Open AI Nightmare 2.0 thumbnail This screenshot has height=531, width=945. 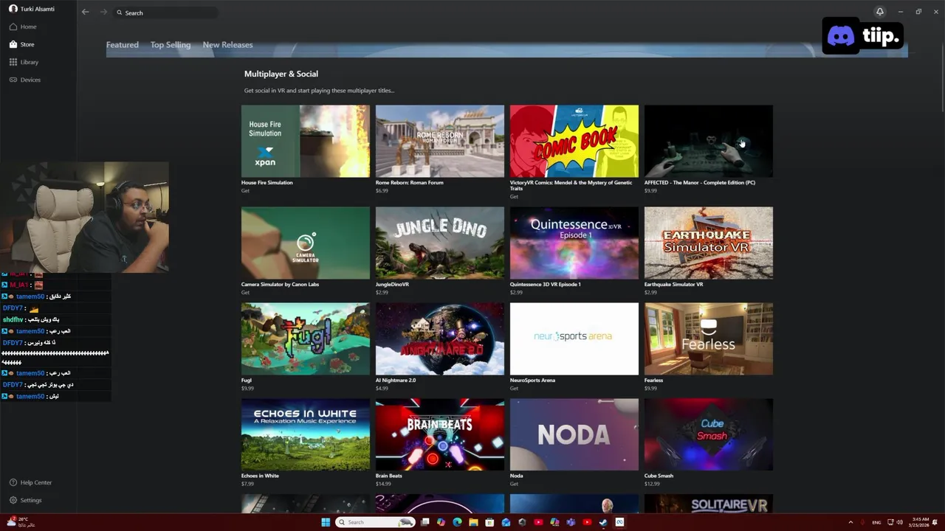[x=440, y=339]
